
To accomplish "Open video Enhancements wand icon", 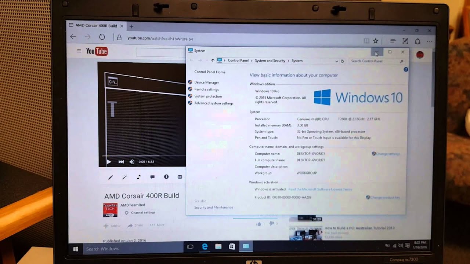I will click(x=124, y=177).
